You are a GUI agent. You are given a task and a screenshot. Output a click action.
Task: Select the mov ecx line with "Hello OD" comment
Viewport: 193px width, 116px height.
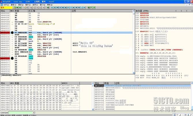click(x=66, y=43)
